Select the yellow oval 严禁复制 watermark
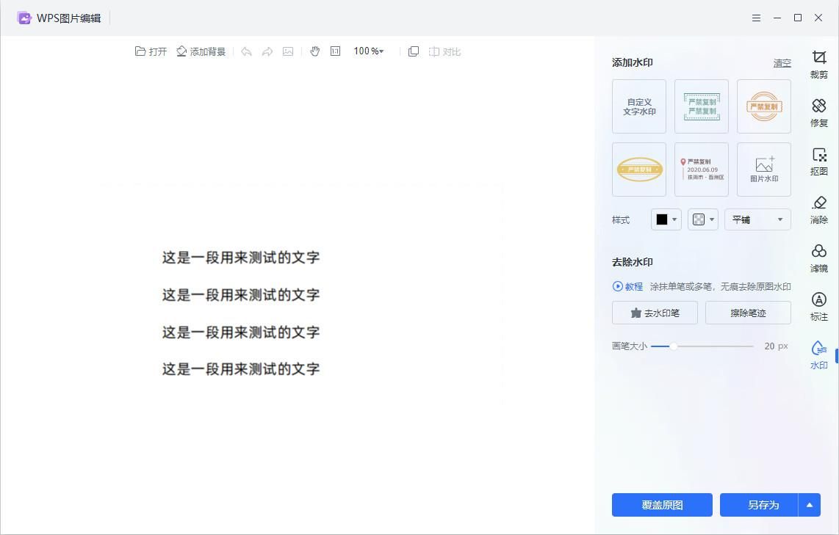The width and height of the screenshot is (839, 535). coord(639,170)
